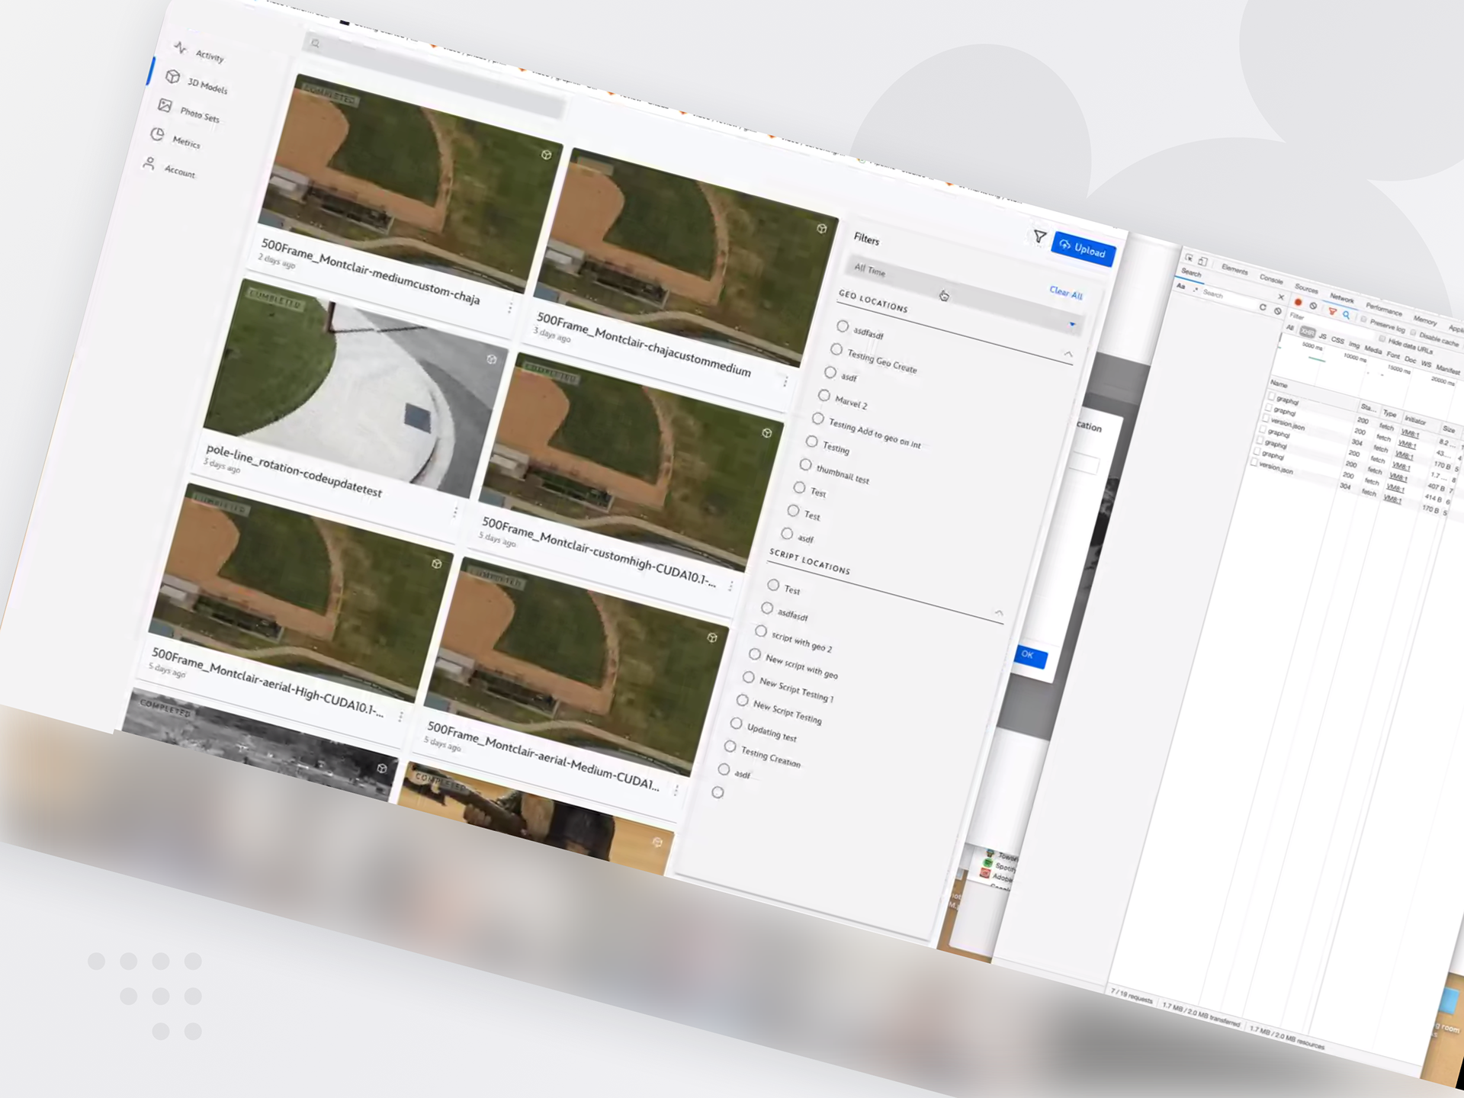Screen dimensions: 1464x1098
Task: Open the three-dot menu on the customhigh-CUDA10.1 card
Action: [730, 586]
